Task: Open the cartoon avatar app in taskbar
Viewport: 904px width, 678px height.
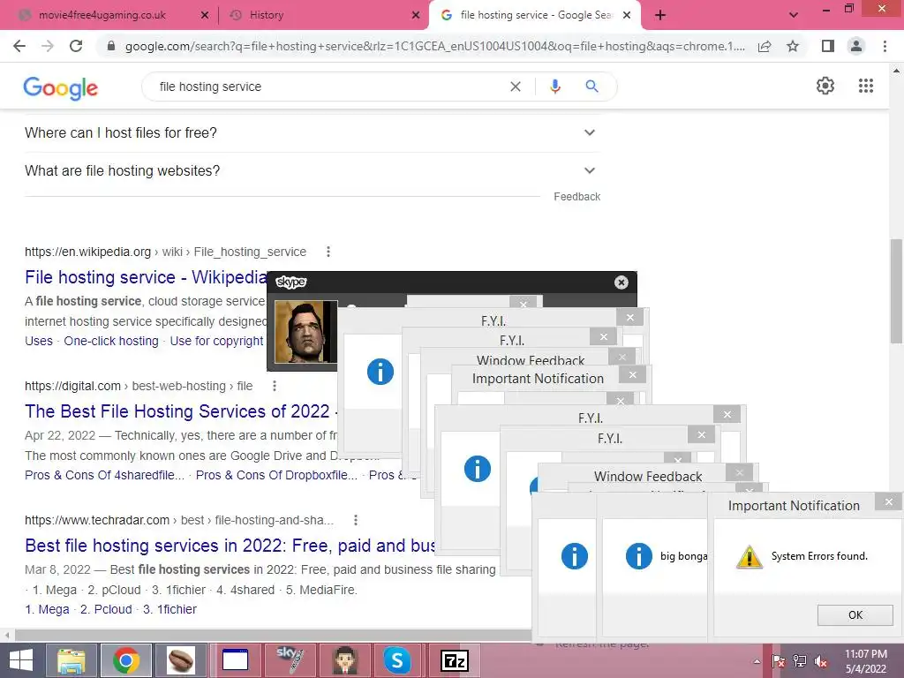Action: [344, 660]
